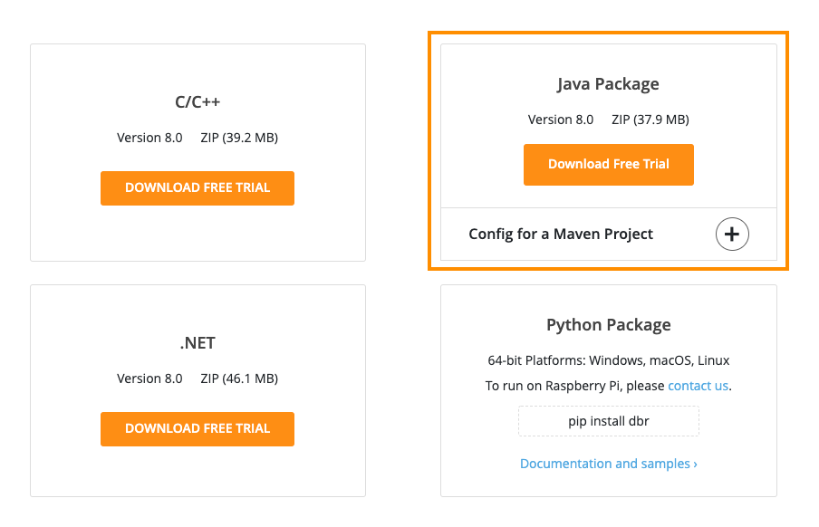Viewport: 819px width, 527px height.
Task: Open the contact us link
Action: click(x=698, y=386)
